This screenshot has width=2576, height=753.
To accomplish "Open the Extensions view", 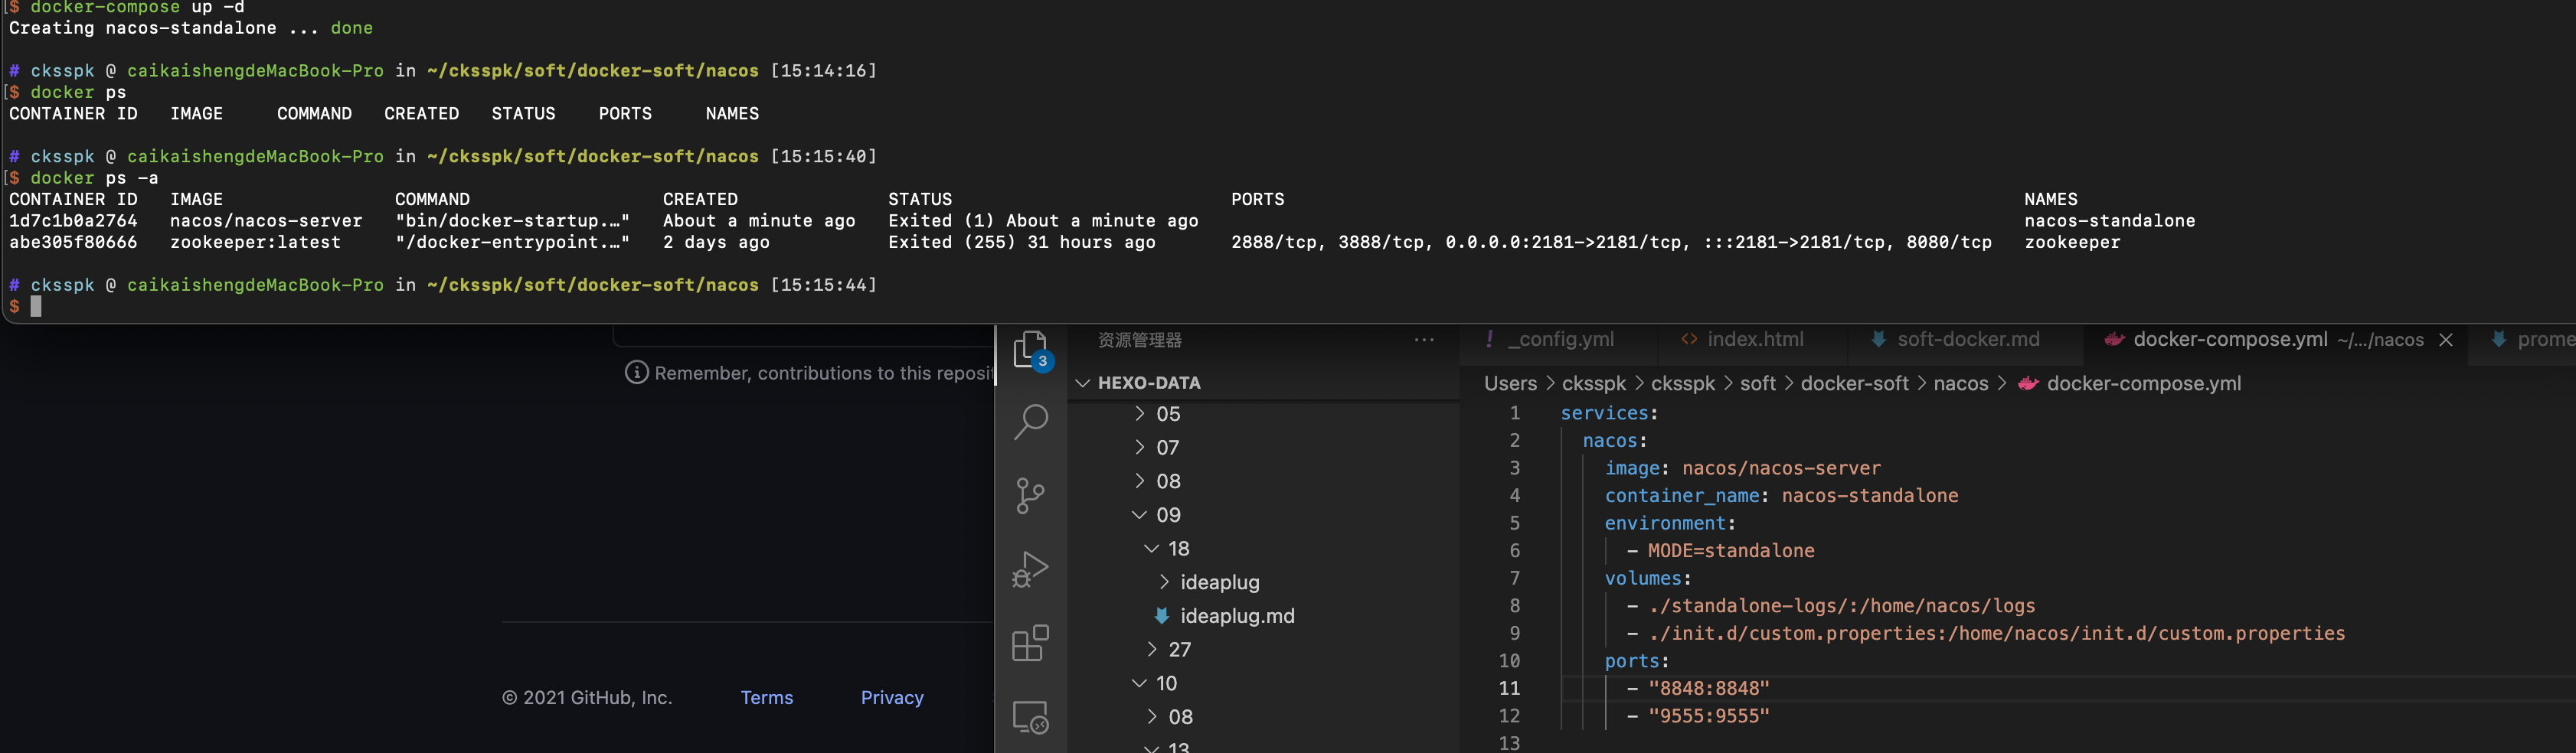I will point(1030,643).
